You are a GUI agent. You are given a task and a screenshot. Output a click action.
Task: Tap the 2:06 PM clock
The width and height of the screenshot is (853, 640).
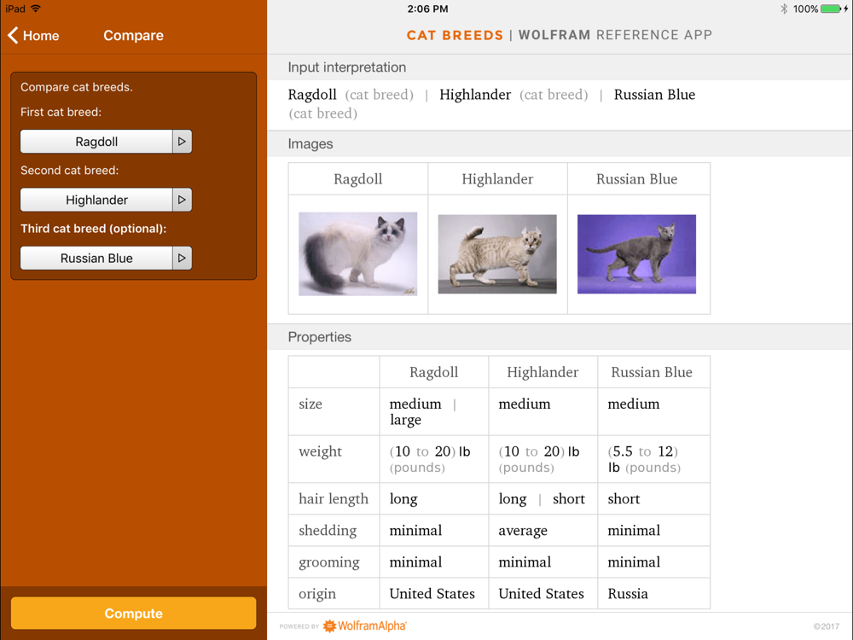point(427,9)
